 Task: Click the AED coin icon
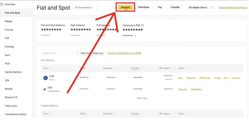click(45, 89)
